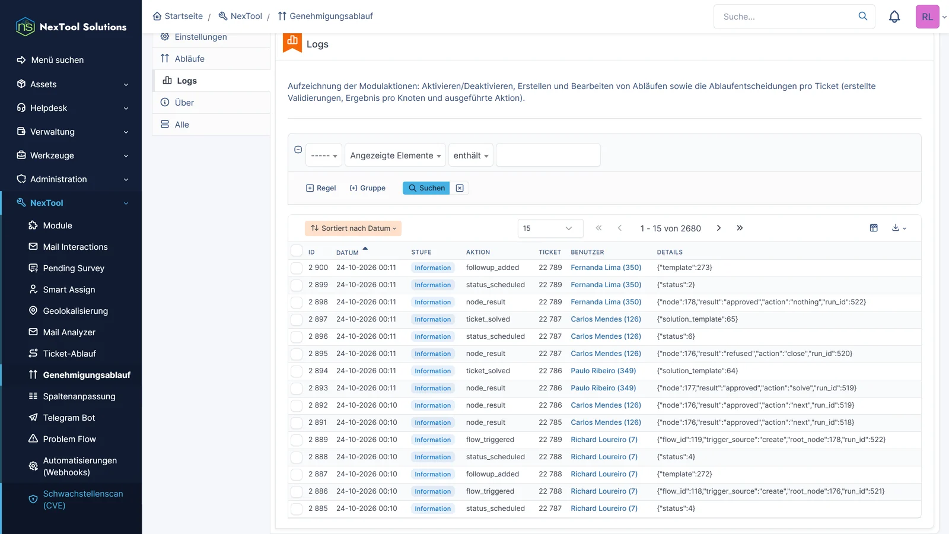Click the notification bell icon
Screen dimensions: 949x534
click(x=894, y=17)
